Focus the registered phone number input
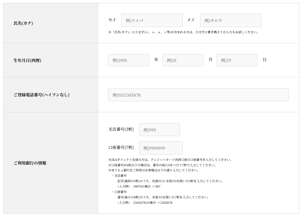This screenshot has width=302, height=216. 198,95
